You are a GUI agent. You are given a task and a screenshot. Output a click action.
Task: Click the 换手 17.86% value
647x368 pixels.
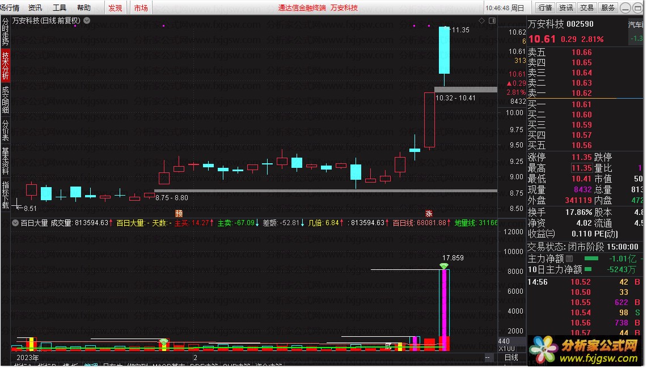578,212
